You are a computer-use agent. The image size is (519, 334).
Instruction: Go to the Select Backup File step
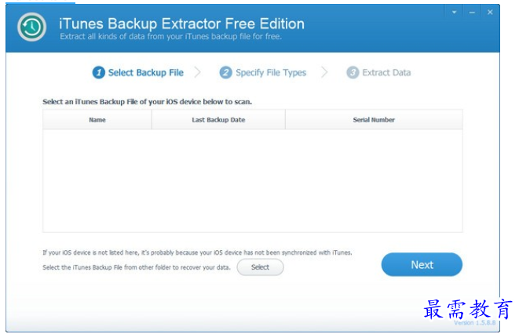[145, 73]
